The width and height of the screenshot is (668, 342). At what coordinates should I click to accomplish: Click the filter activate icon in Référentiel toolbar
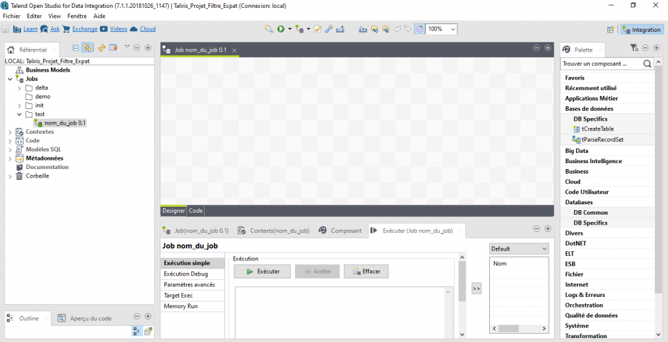pyautogui.click(x=113, y=48)
